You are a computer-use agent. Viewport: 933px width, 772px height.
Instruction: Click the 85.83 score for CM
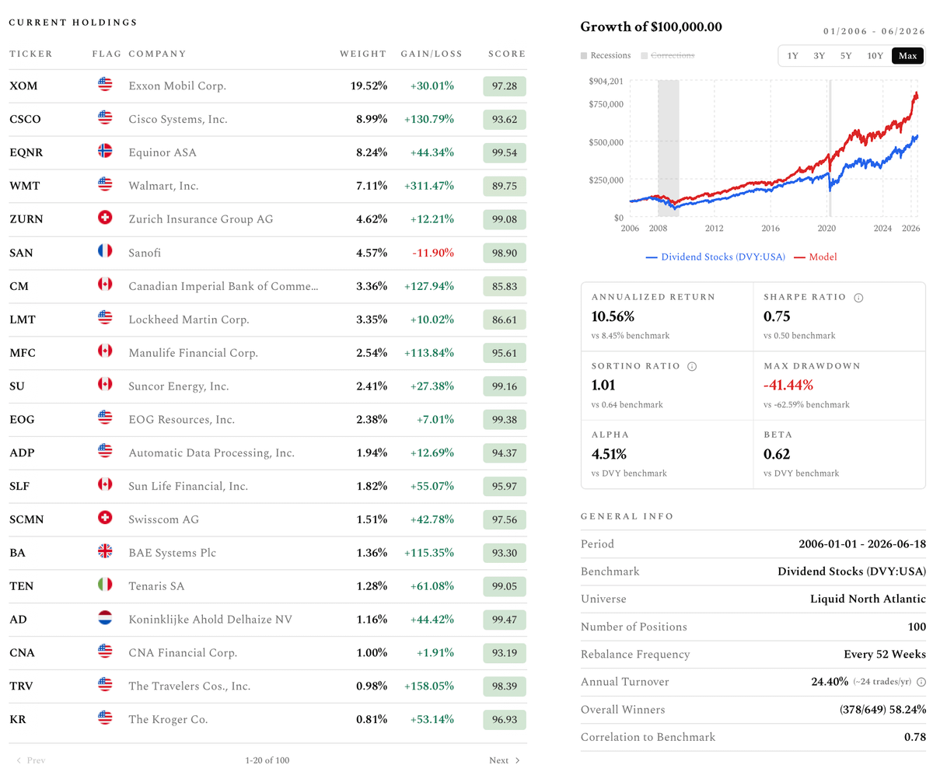(505, 286)
